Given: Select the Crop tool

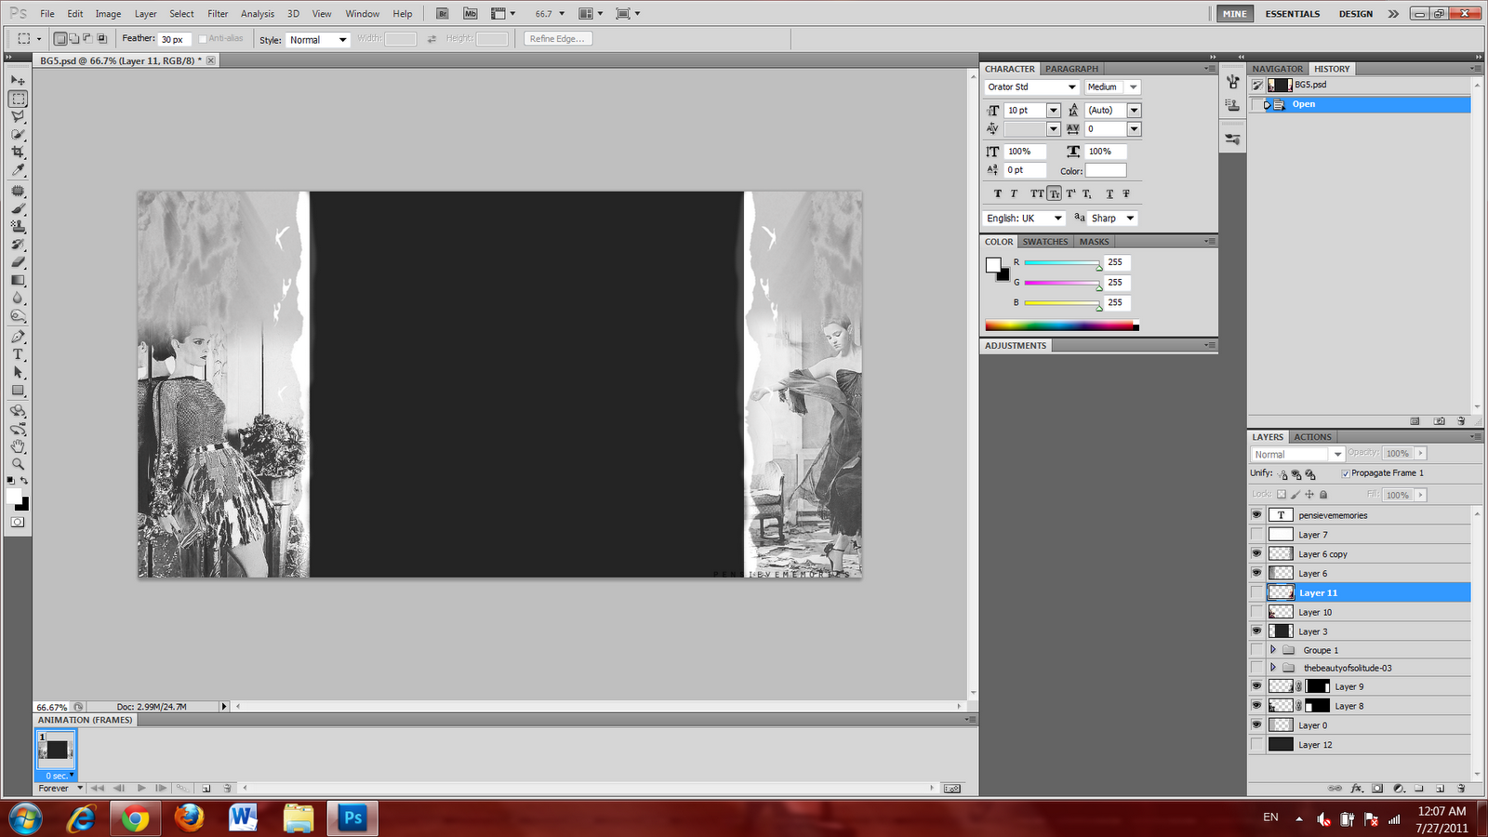Looking at the screenshot, I should click(17, 153).
